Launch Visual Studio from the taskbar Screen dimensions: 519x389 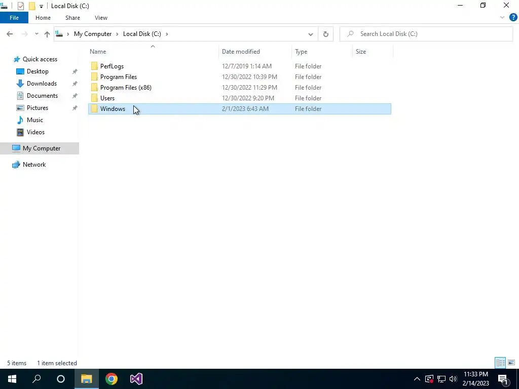[x=136, y=379]
